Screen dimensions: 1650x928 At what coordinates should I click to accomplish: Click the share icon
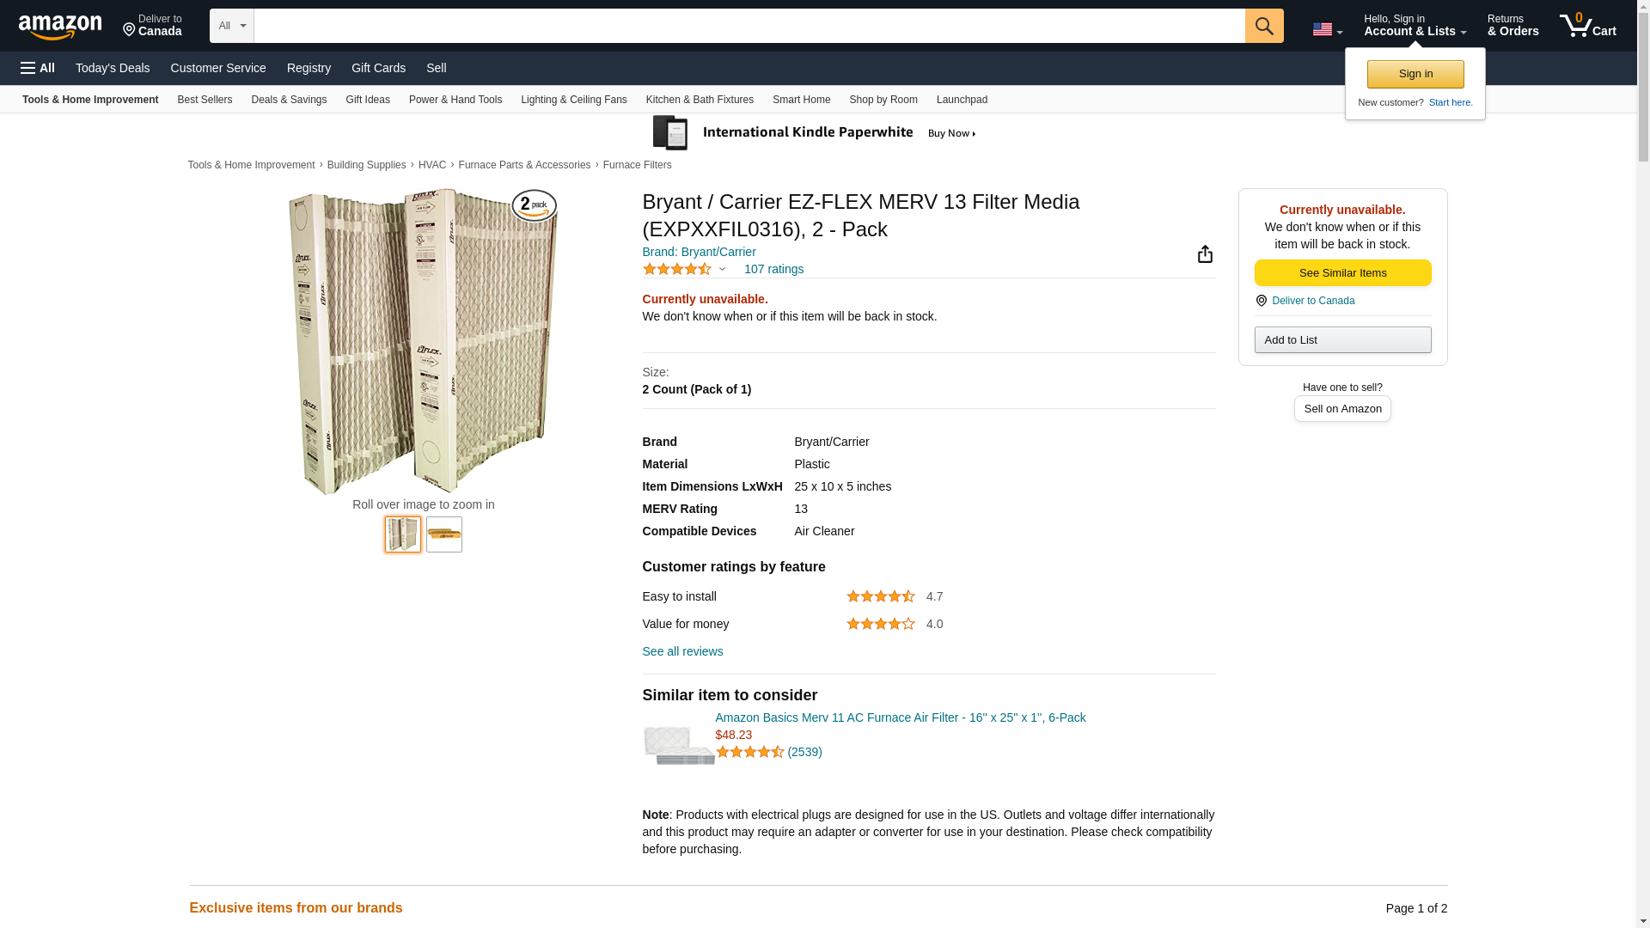pyautogui.click(x=1205, y=253)
